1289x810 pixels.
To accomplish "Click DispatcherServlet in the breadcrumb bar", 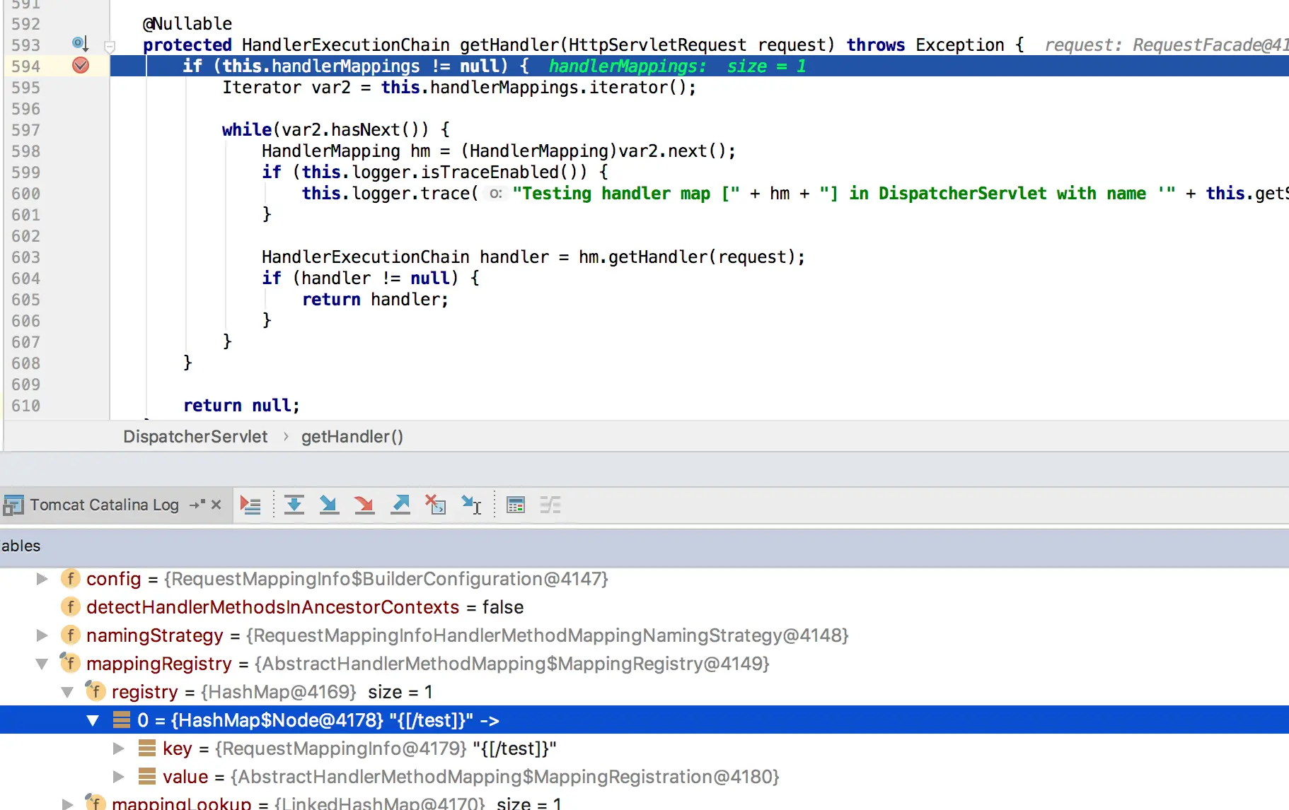I will coord(195,437).
